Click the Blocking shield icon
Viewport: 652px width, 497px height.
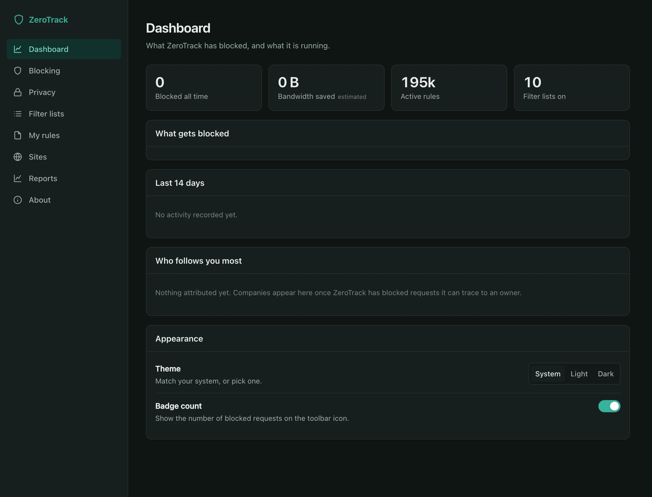click(18, 71)
